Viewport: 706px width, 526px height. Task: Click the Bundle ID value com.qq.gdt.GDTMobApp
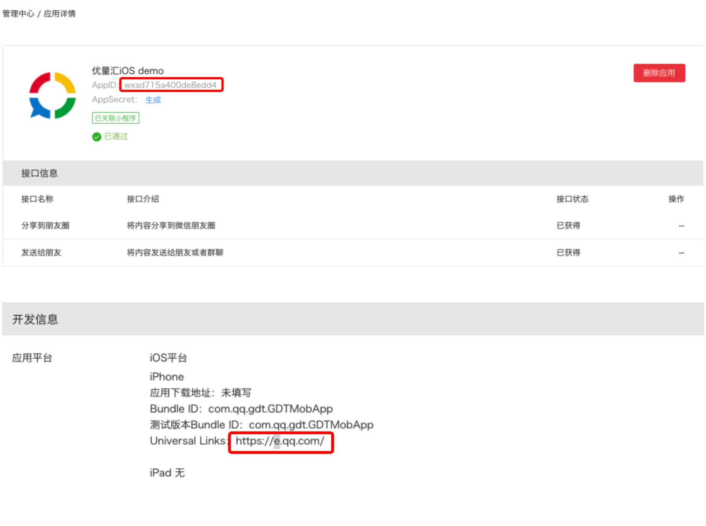(x=270, y=409)
